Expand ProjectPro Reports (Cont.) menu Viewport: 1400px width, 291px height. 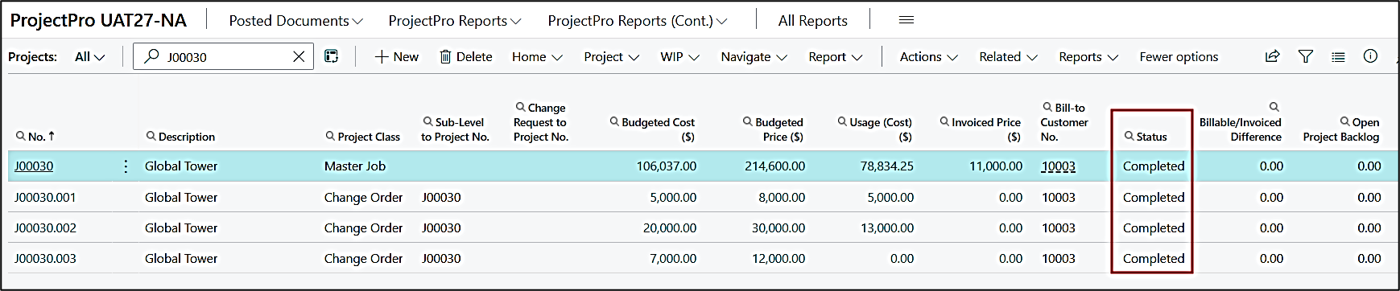click(638, 21)
